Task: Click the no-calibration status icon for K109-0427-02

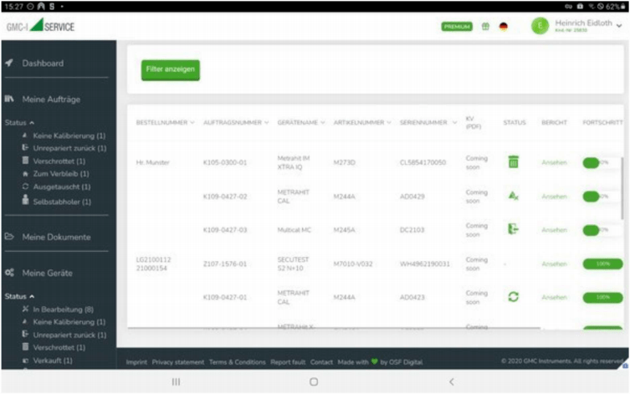Action: coord(513,196)
